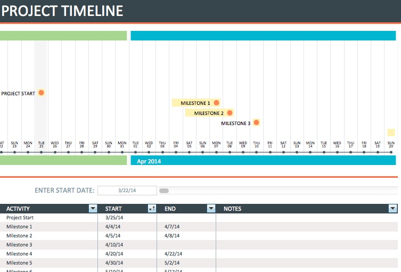Click the green month bar at top

63,36
